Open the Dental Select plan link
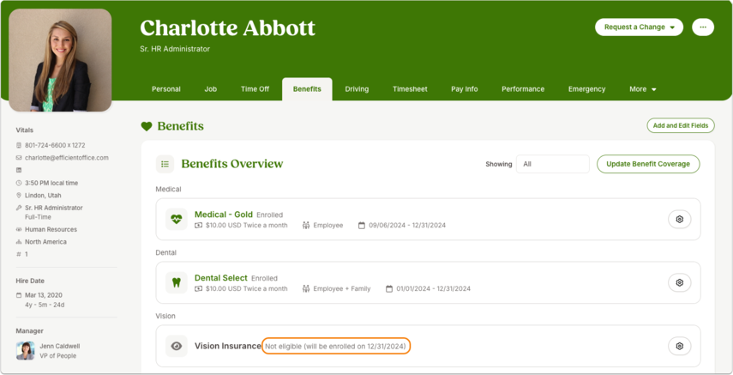 (220, 278)
